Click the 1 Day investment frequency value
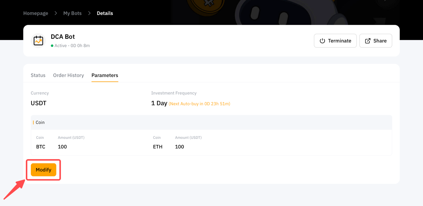 (159, 103)
